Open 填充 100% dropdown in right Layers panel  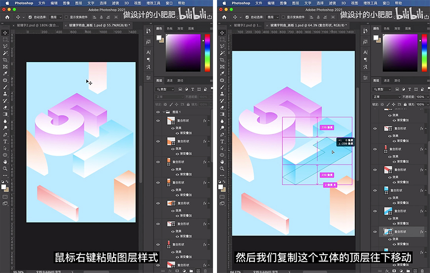click(x=427, y=104)
